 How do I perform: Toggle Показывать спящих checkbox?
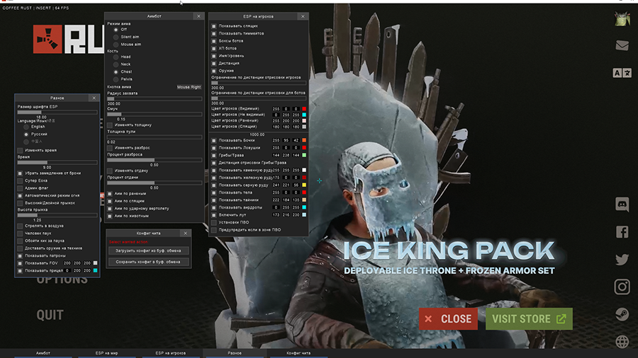[214, 26]
